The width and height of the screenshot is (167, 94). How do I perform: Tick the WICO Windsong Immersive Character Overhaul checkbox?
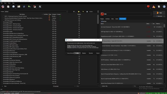(4, 16)
